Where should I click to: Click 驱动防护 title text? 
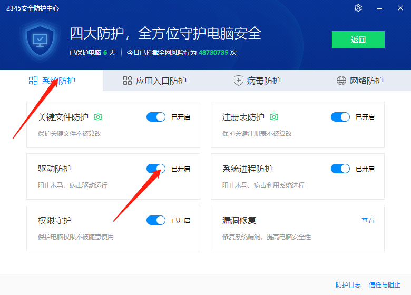coord(54,169)
